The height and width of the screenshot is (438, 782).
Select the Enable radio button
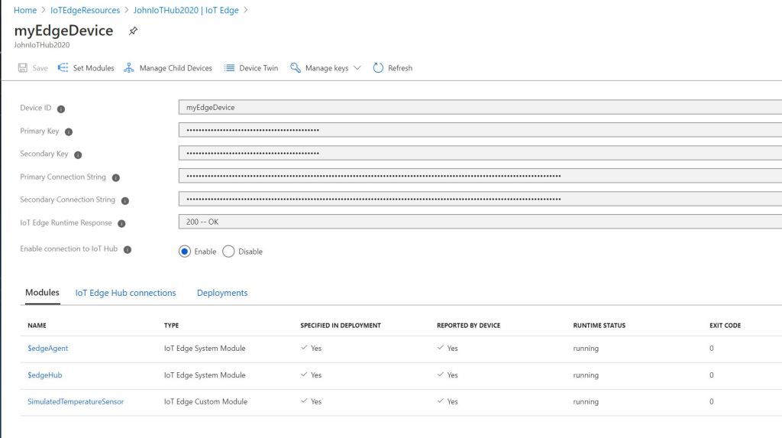185,251
